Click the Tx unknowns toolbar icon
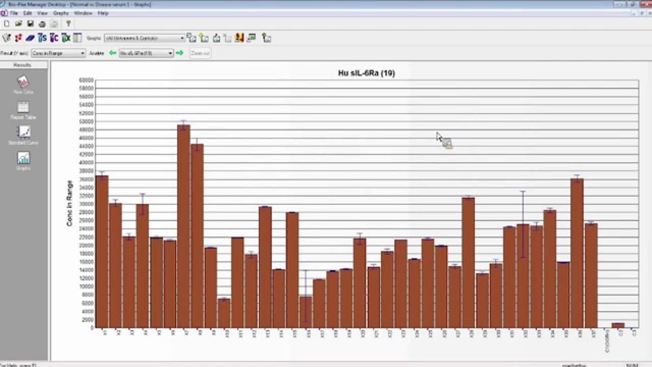Image resolution: width=652 pixels, height=367 pixels. 65,38
